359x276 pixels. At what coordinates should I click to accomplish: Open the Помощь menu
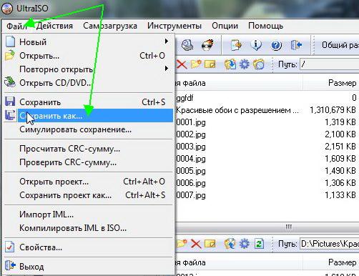pos(265,26)
